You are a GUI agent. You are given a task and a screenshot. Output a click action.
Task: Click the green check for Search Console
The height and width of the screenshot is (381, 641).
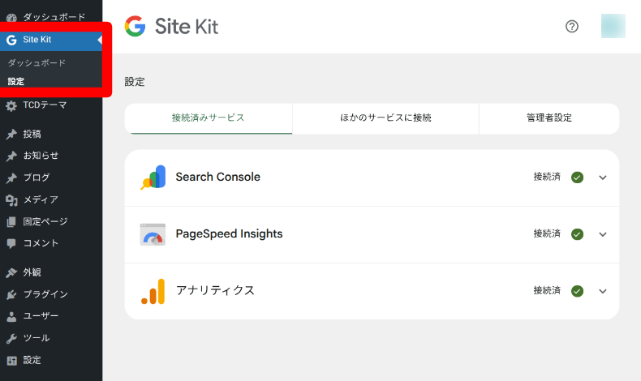pos(577,178)
